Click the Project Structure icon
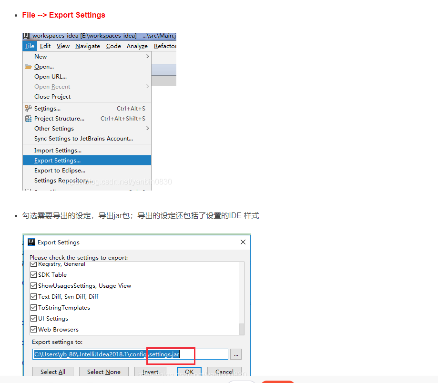 (x=28, y=118)
